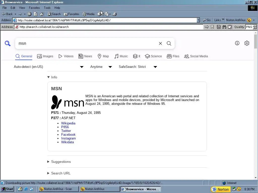Switch to the It tab

(x=137, y=56)
